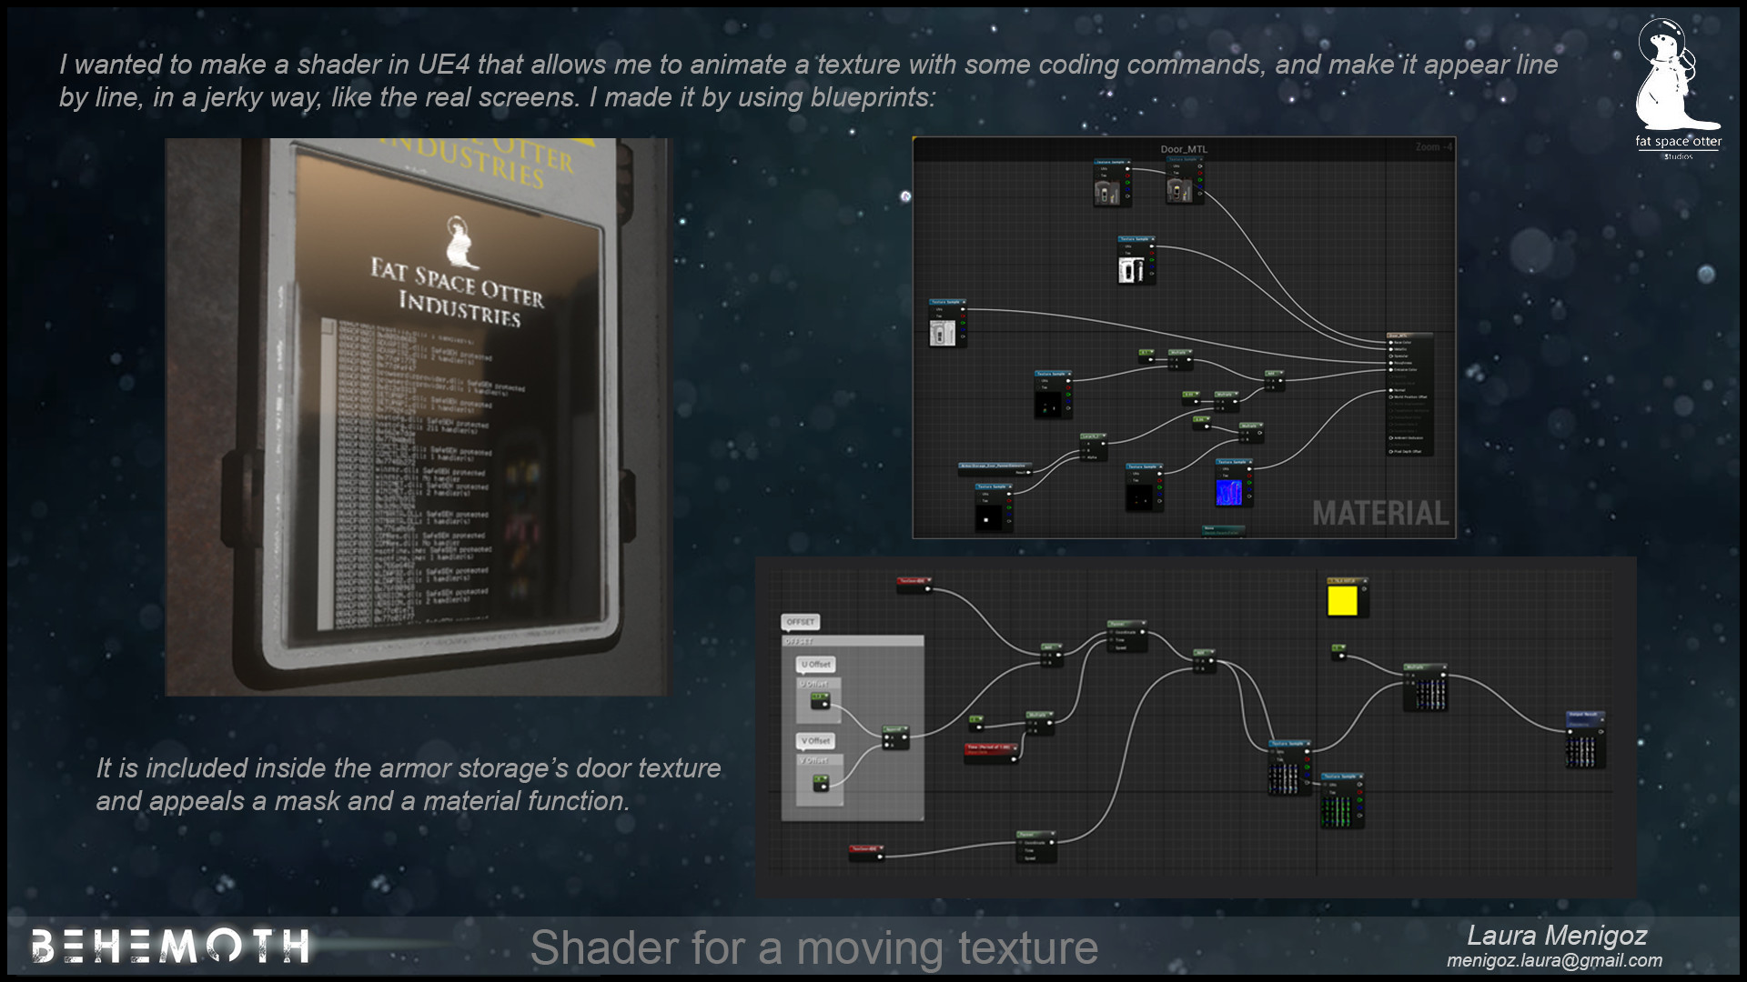Open the menigoz.laura@gmail.com email link
The width and height of the screenshot is (1747, 982).
pos(1554,961)
